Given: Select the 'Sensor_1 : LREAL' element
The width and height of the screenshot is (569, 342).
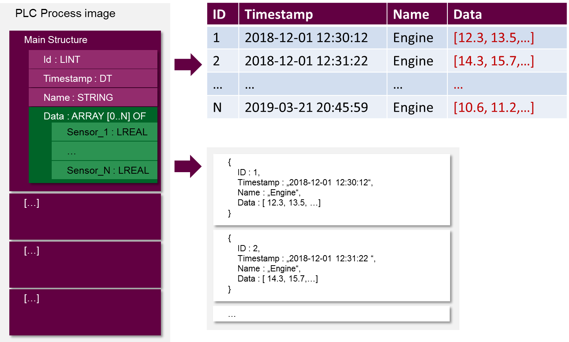Looking at the screenshot, I should [105, 132].
